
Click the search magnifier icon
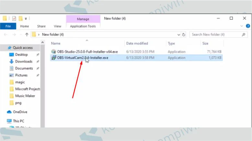(x=243, y=34)
